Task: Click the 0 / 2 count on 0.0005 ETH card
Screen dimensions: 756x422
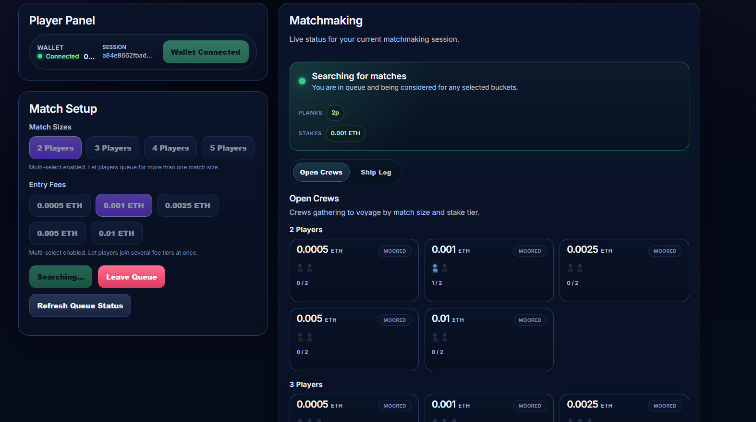Action: (302, 283)
